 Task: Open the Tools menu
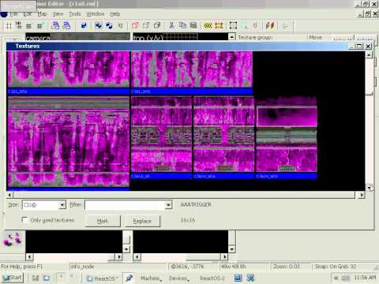pos(75,13)
